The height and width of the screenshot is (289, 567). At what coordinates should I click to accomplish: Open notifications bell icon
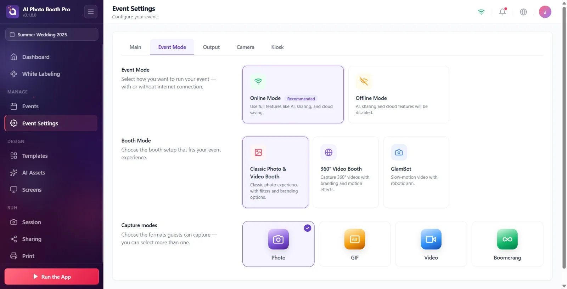pyautogui.click(x=502, y=12)
